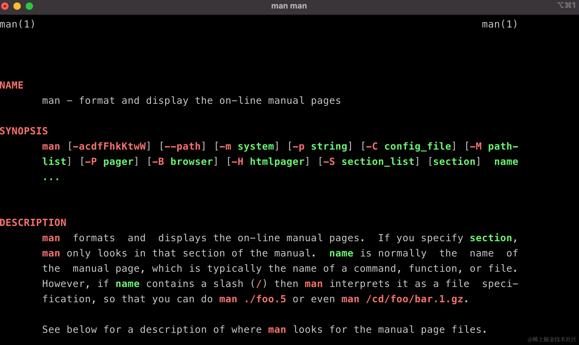Click the '[--path]' option
The image size is (579, 345).
click(x=183, y=147)
